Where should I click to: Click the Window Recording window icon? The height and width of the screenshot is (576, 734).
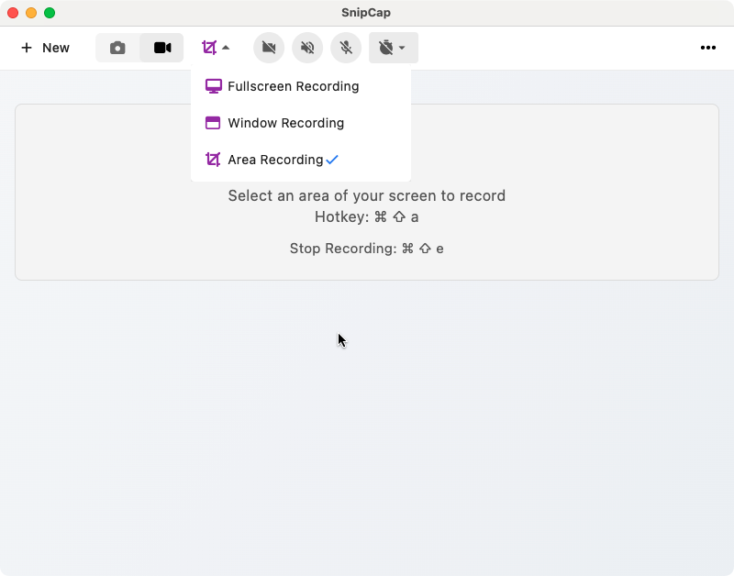[213, 123]
